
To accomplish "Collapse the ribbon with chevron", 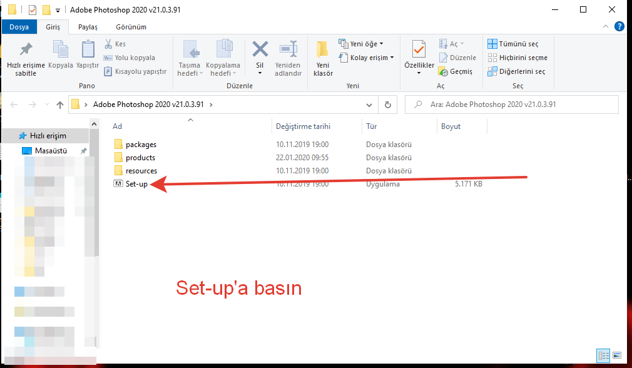I will [x=605, y=27].
